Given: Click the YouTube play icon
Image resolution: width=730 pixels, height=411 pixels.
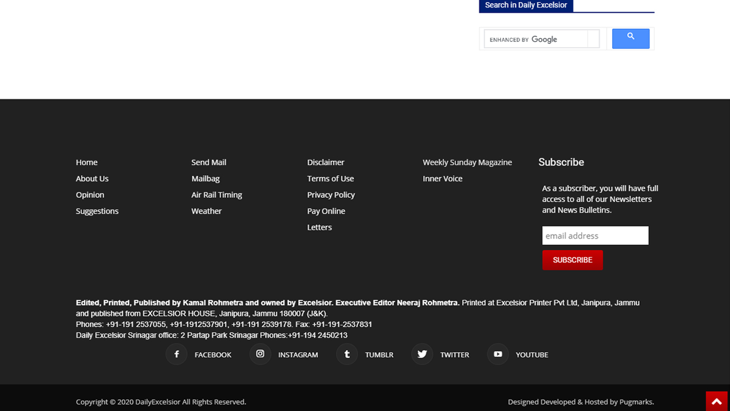Looking at the screenshot, I should point(498,355).
